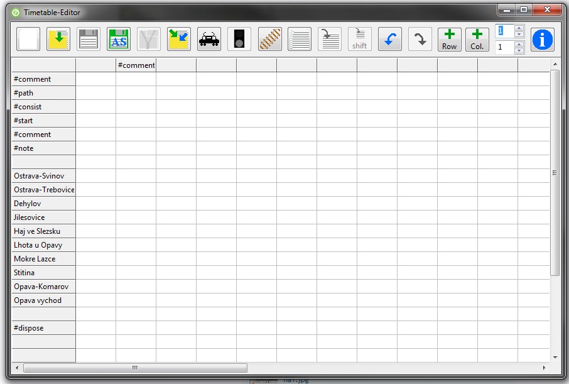Click the vertical scrollbar down arrow

pos(555,357)
